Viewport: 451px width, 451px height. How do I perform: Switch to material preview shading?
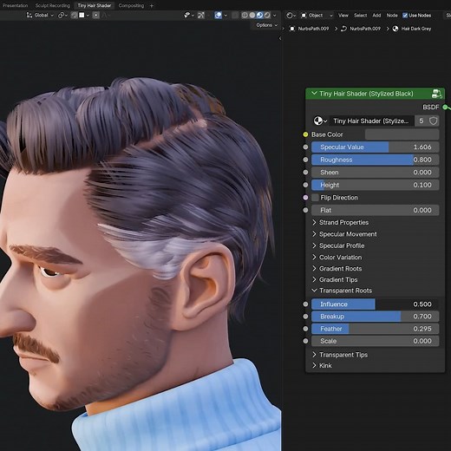click(x=259, y=15)
